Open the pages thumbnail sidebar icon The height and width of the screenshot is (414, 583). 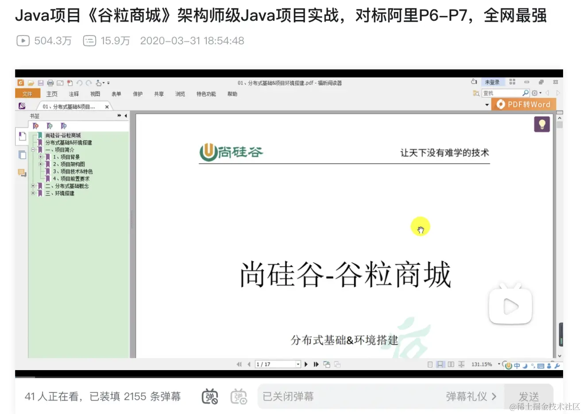click(x=22, y=155)
